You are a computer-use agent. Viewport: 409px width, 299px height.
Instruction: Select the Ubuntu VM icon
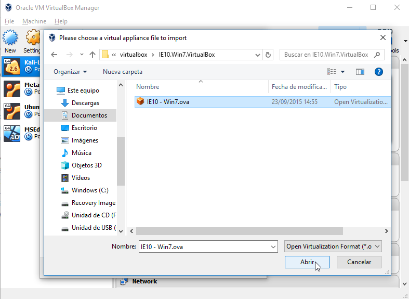tap(11, 111)
